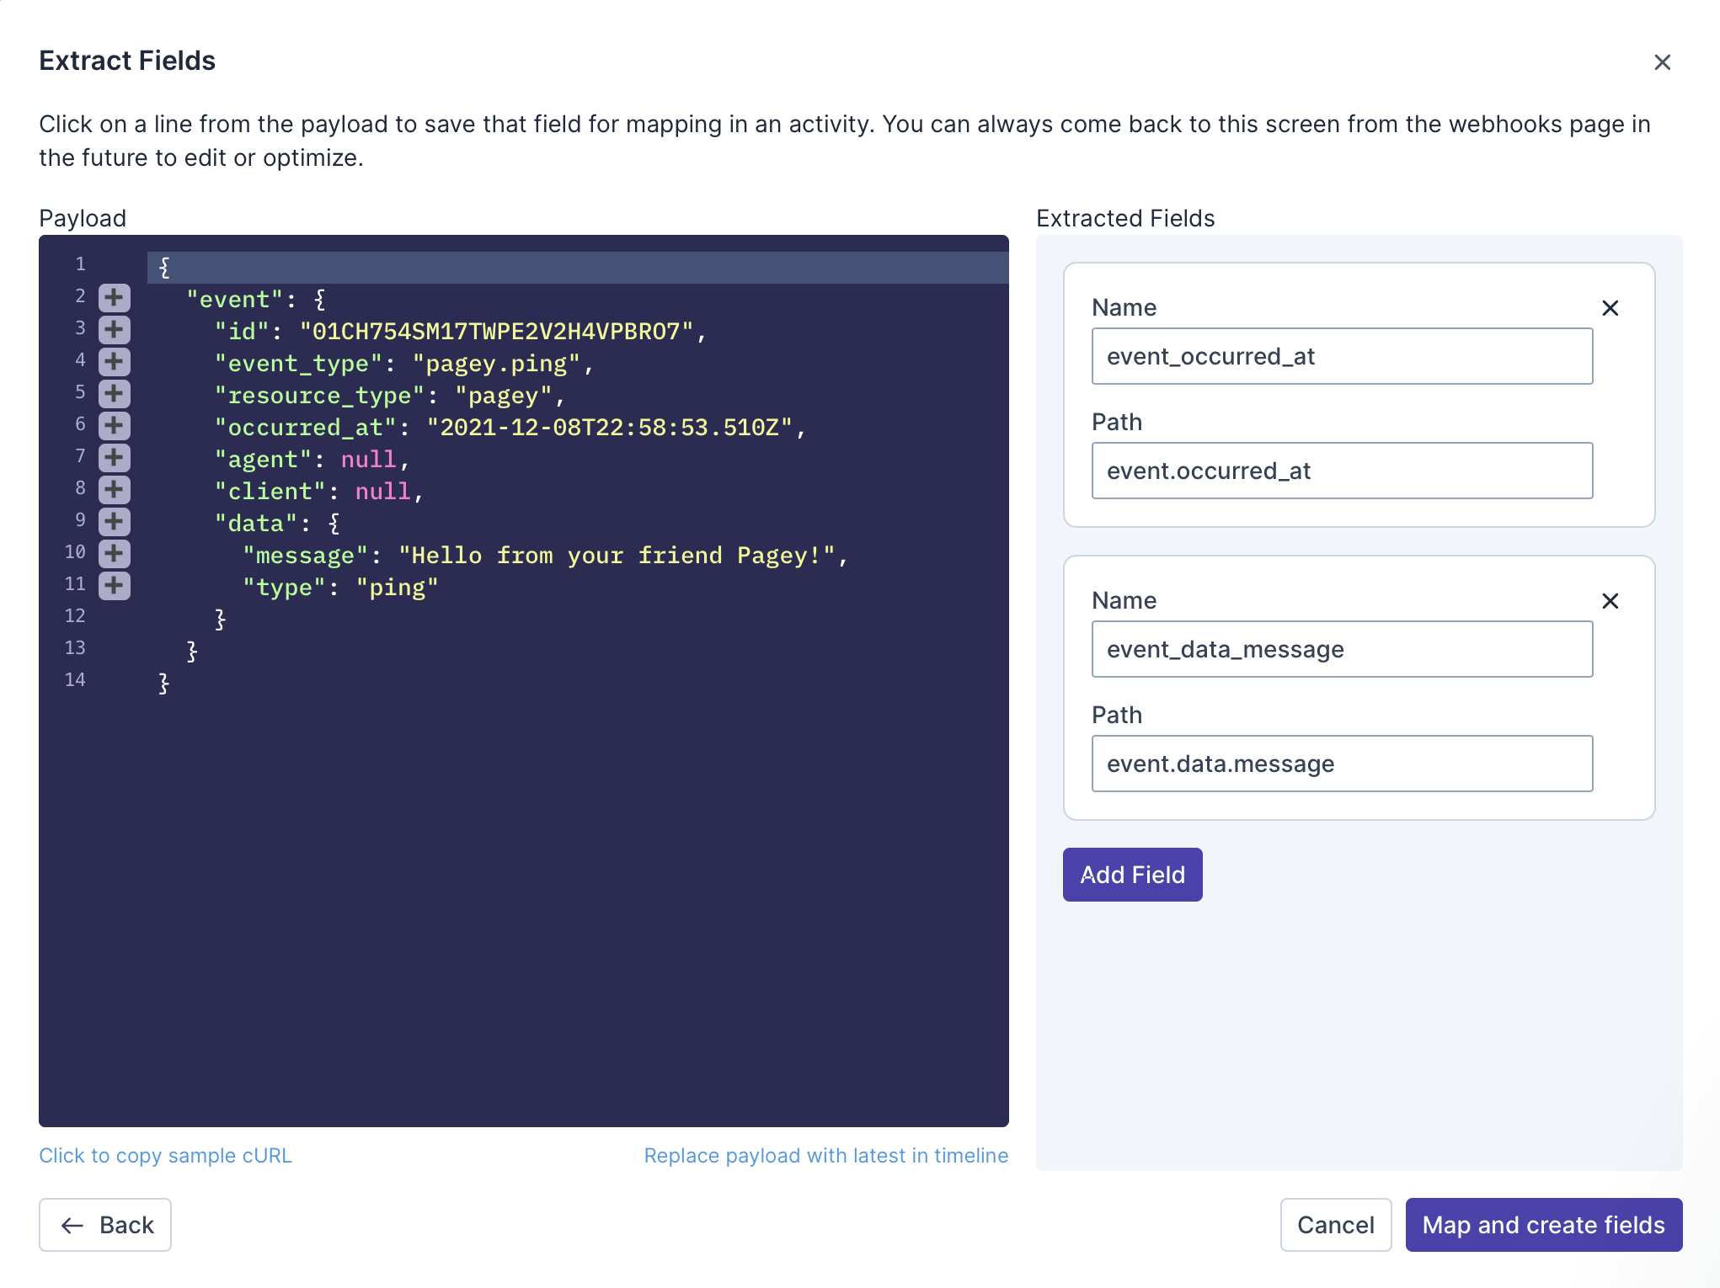Add the "data" object line

114,521
